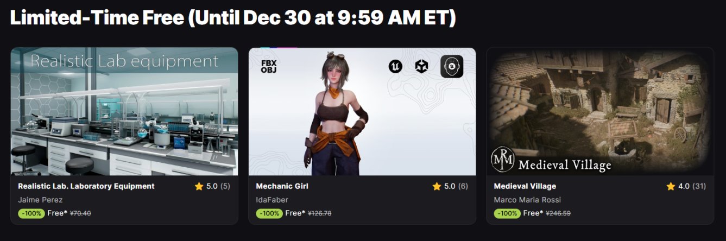Click the star rating icon for Medieval Village
Image resolution: width=726 pixels, height=241 pixels.
coord(671,186)
